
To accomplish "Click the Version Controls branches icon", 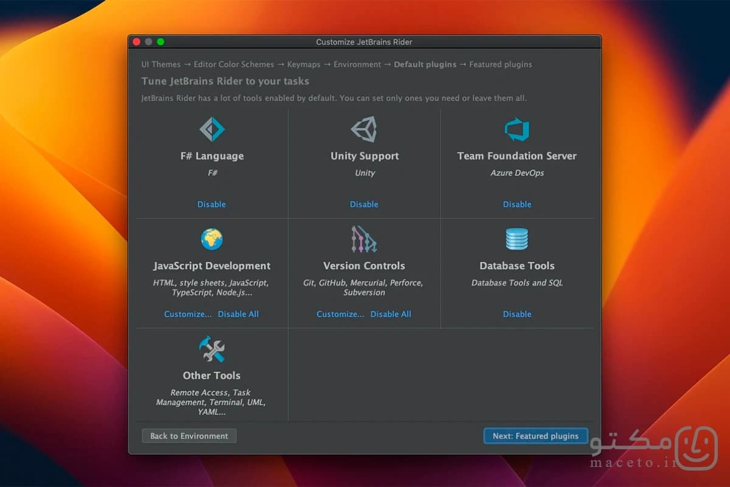I will (x=364, y=239).
